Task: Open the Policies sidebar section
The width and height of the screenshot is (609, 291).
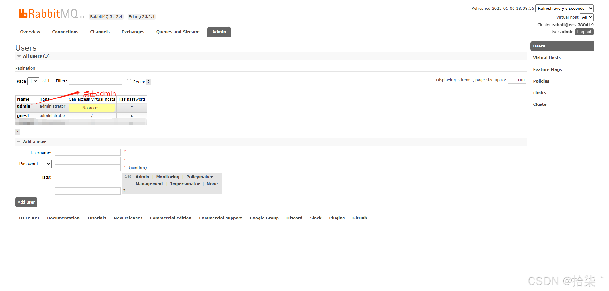Action: click(541, 81)
